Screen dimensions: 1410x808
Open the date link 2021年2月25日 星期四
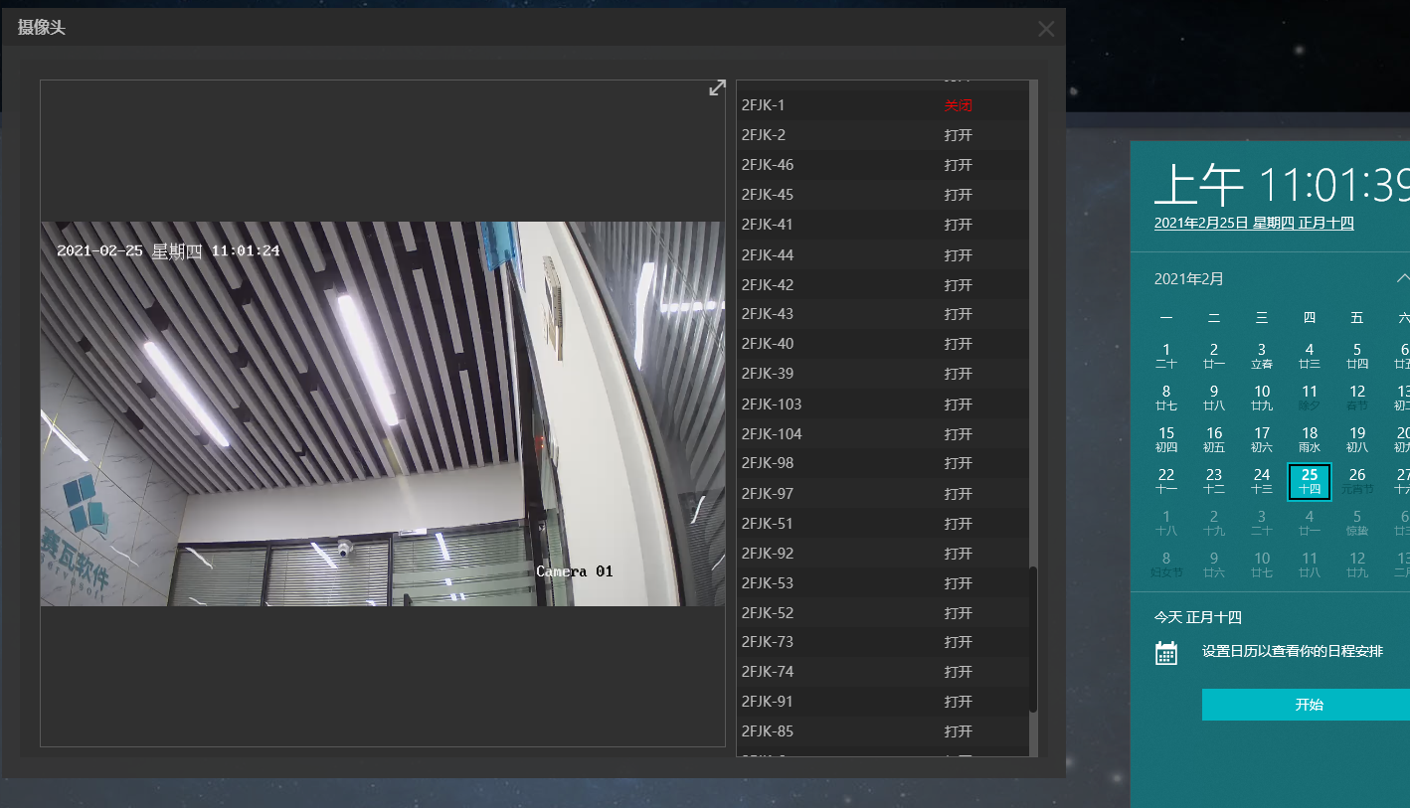(1254, 224)
